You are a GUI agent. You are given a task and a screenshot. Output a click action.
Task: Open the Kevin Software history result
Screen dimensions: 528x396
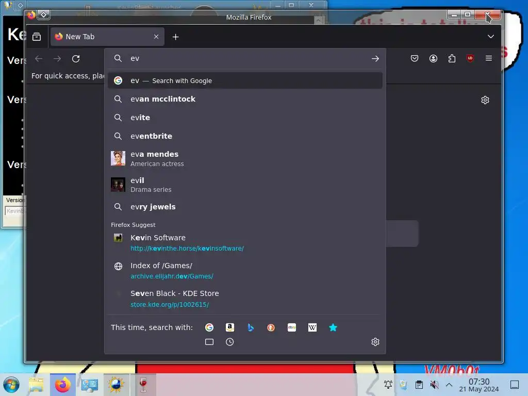[x=245, y=243]
